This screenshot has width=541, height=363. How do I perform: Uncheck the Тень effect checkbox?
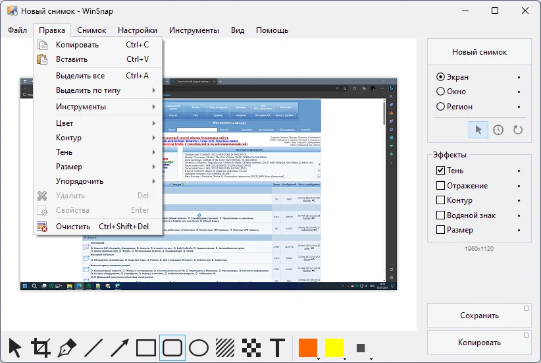[440, 170]
